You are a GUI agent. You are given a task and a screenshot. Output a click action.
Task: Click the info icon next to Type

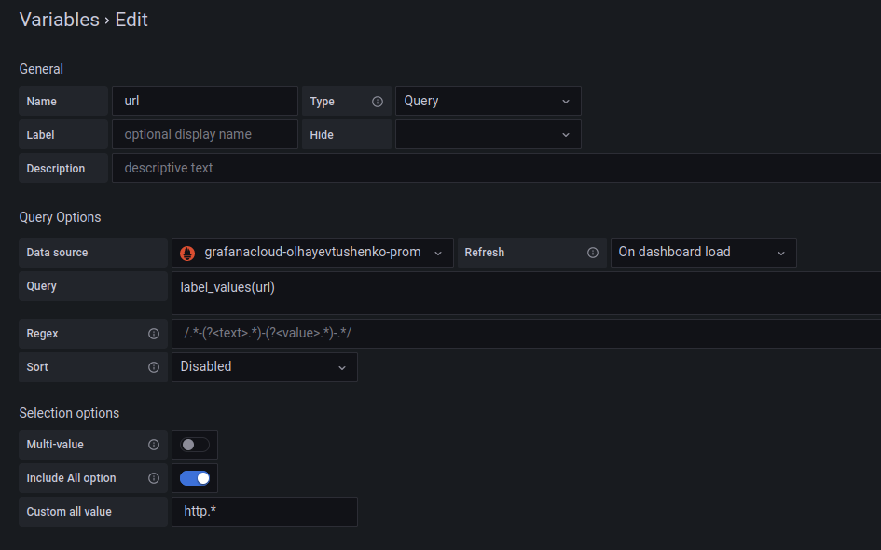[378, 102]
